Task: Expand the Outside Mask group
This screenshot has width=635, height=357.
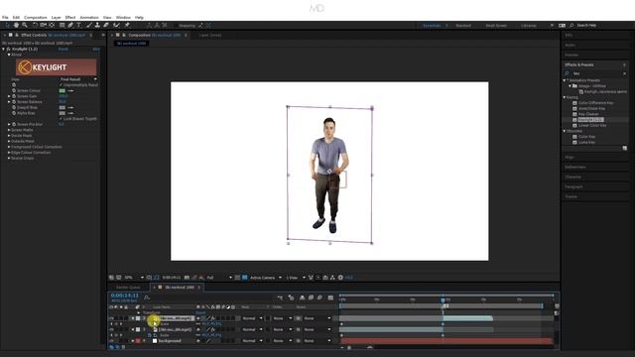Action: (x=9, y=141)
